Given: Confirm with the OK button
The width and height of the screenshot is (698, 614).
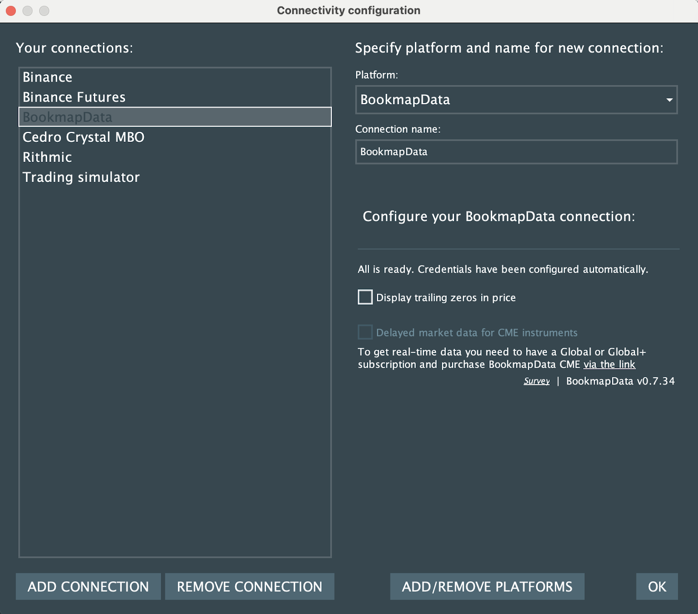Looking at the screenshot, I should click(657, 587).
